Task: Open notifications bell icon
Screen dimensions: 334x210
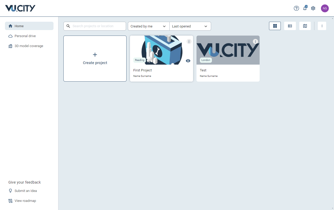Action: coord(305,8)
